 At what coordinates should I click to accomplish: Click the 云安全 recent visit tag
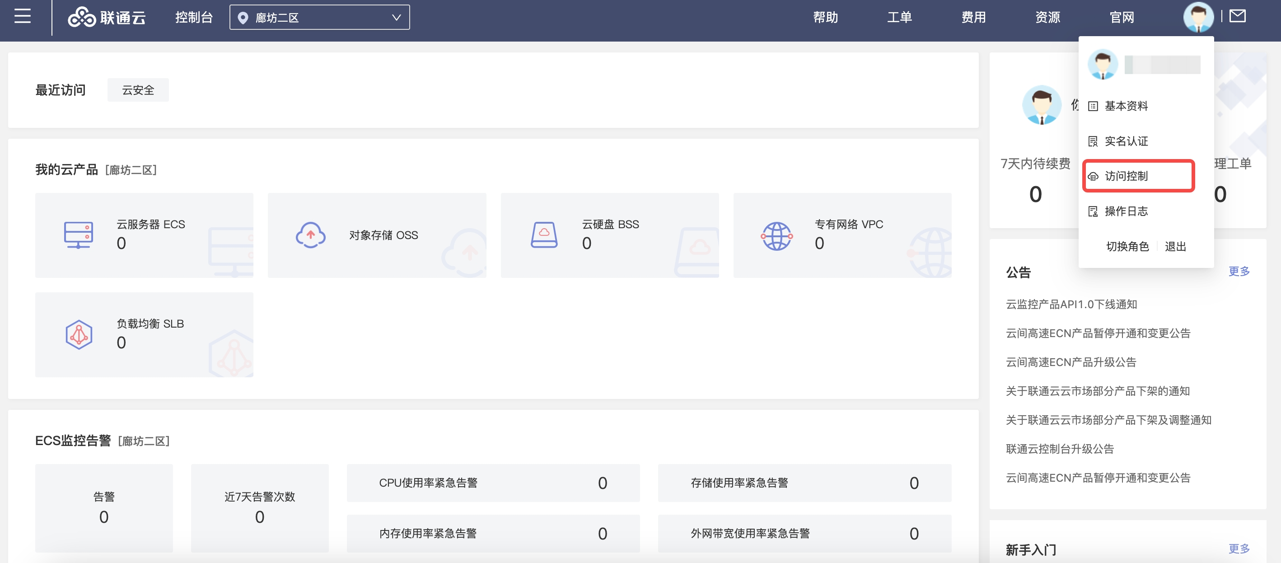click(x=138, y=90)
